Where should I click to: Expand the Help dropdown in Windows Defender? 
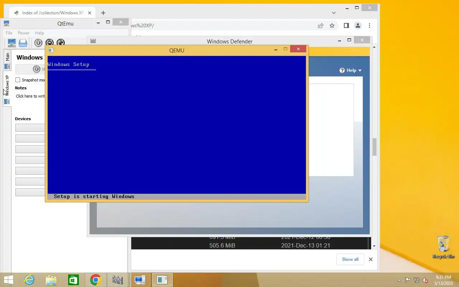point(351,70)
